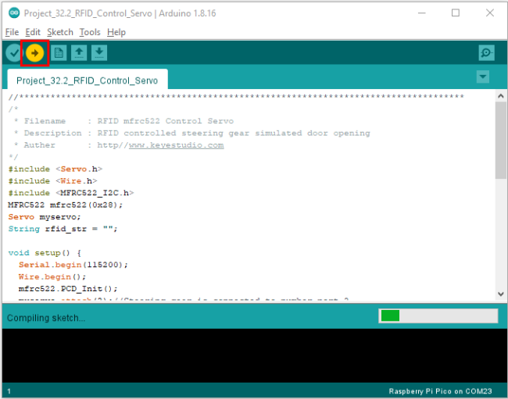Click the compile progress bar
The width and height of the screenshot is (508, 399).
pos(438,315)
